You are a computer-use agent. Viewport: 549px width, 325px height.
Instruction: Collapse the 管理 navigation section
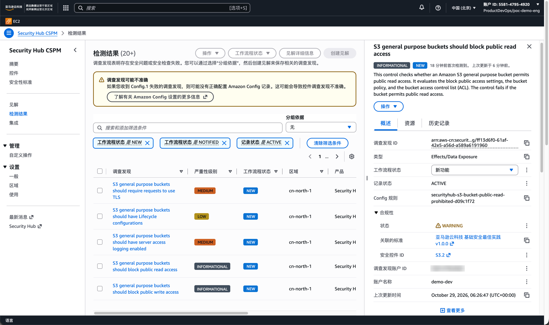(5, 146)
